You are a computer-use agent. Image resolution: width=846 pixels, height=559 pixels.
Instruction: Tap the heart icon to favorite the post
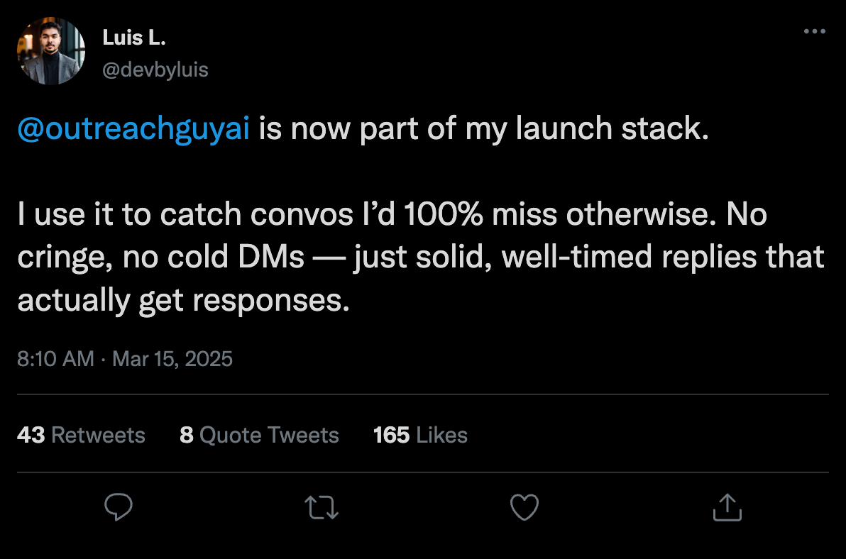click(524, 507)
